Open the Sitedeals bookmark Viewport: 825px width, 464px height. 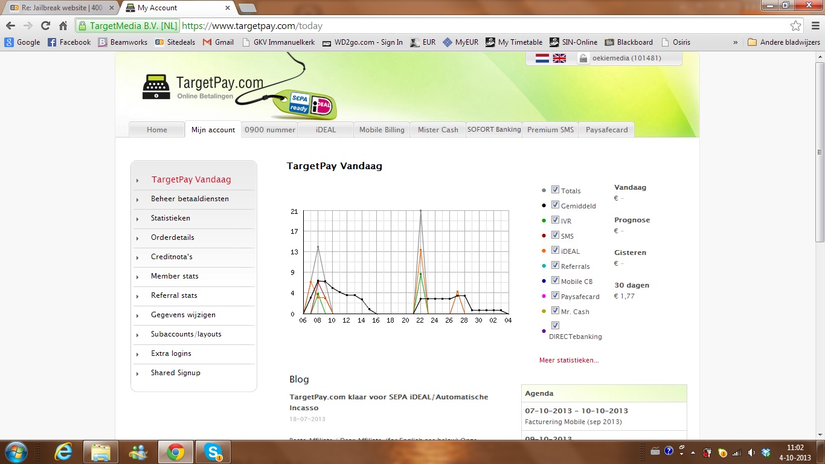pos(175,42)
